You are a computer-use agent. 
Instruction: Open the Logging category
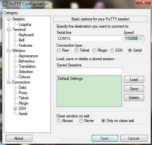25,24
